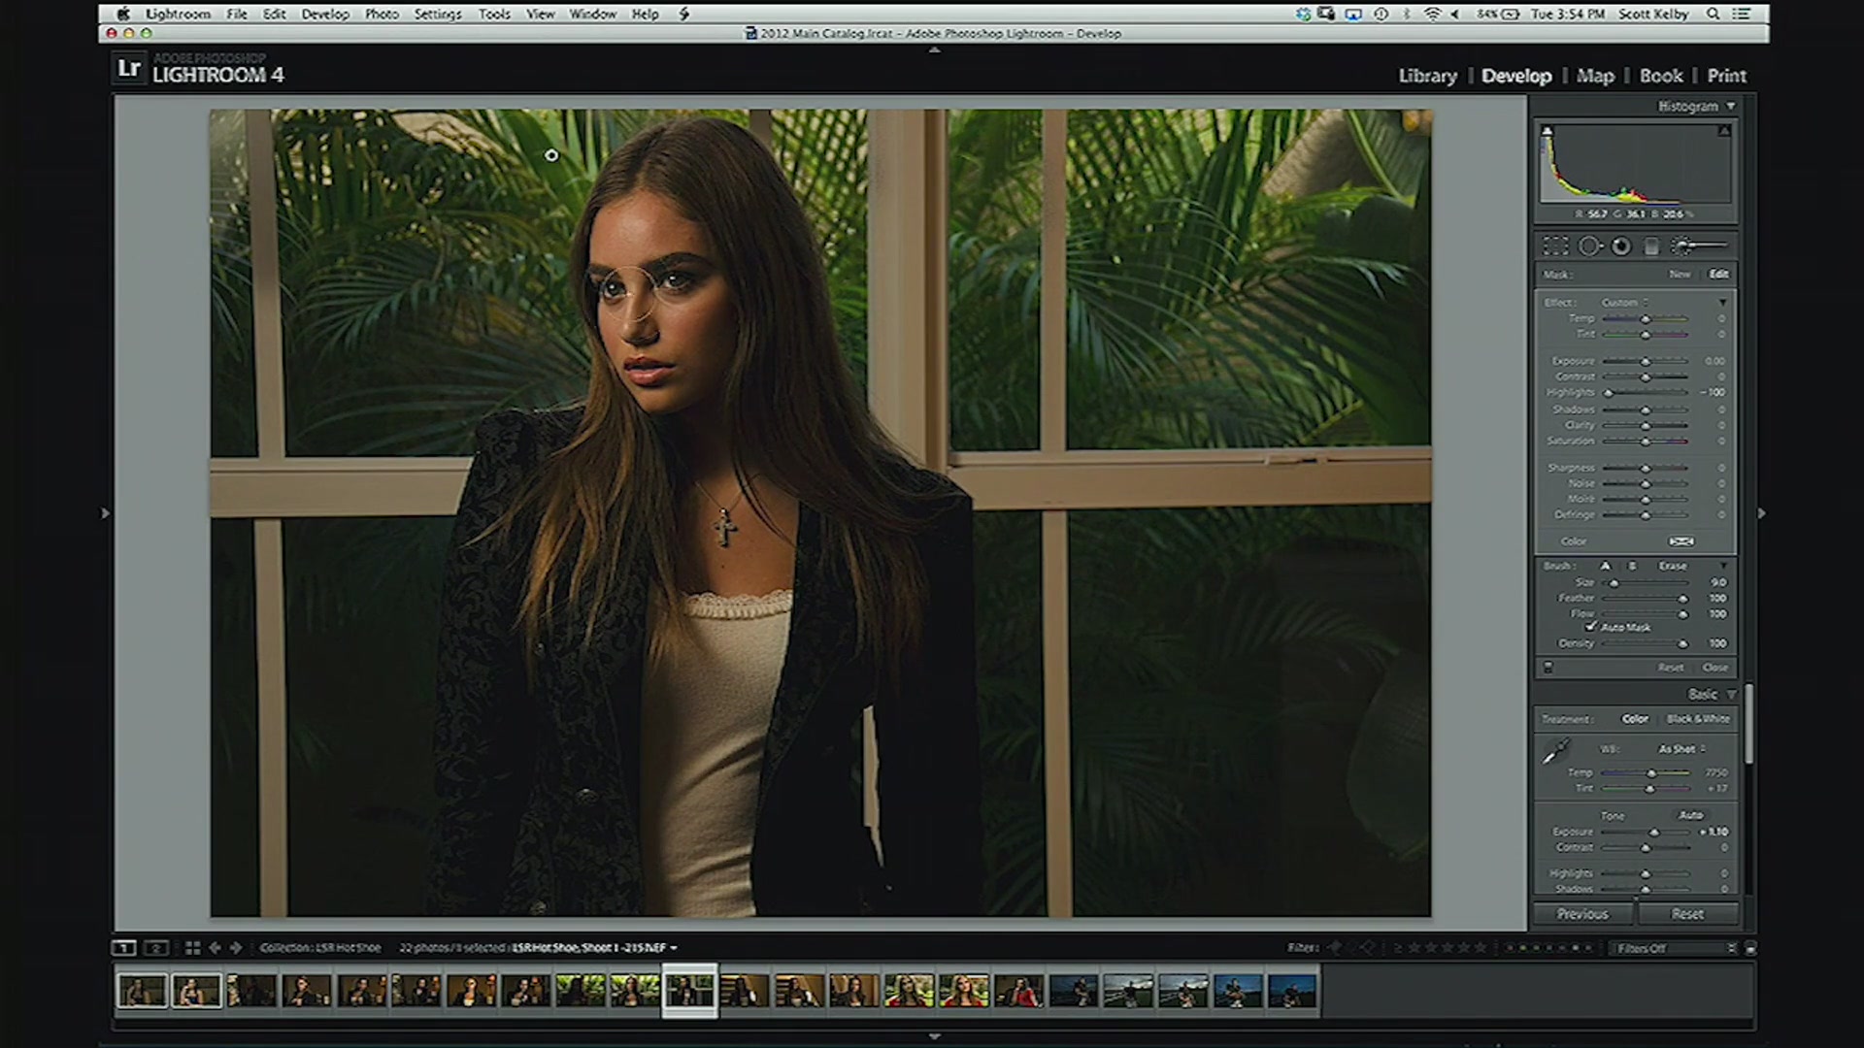Toggle adjustment brush panel on/off switch
Image resolution: width=1864 pixels, height=1048 pixels.
click(x=1548, y=668)
